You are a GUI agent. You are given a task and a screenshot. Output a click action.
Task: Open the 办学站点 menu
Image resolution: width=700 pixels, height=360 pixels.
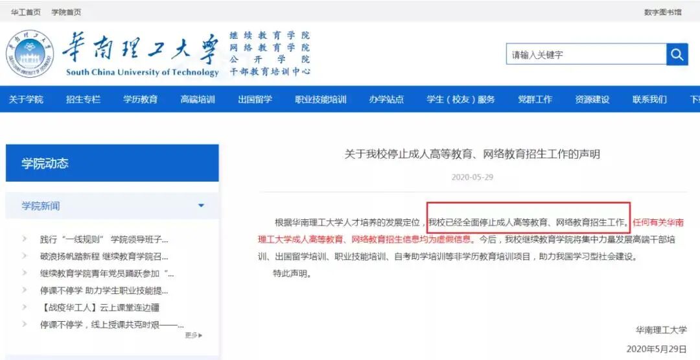[386, 99]
